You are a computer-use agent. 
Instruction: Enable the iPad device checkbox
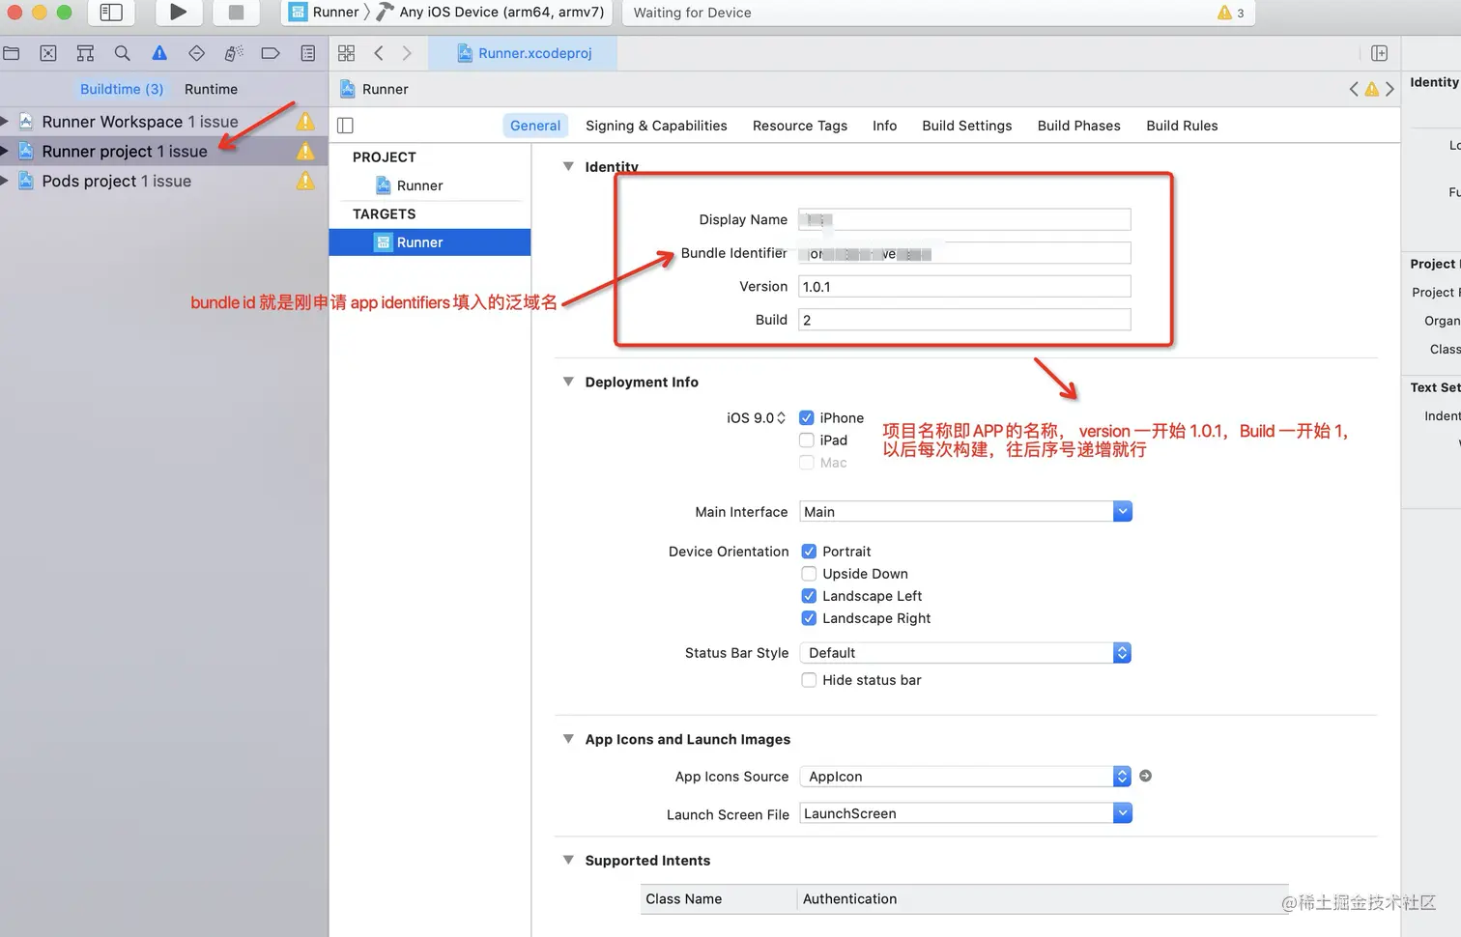[x=807, y=440]
